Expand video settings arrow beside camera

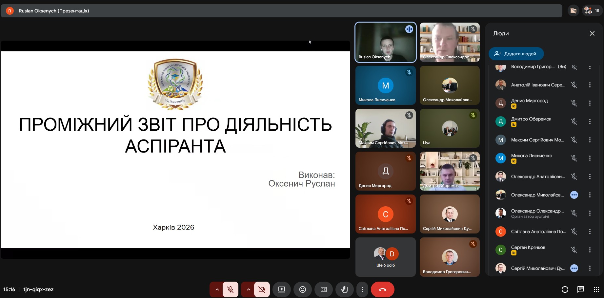pyautogui.click(x=248, y=289)
